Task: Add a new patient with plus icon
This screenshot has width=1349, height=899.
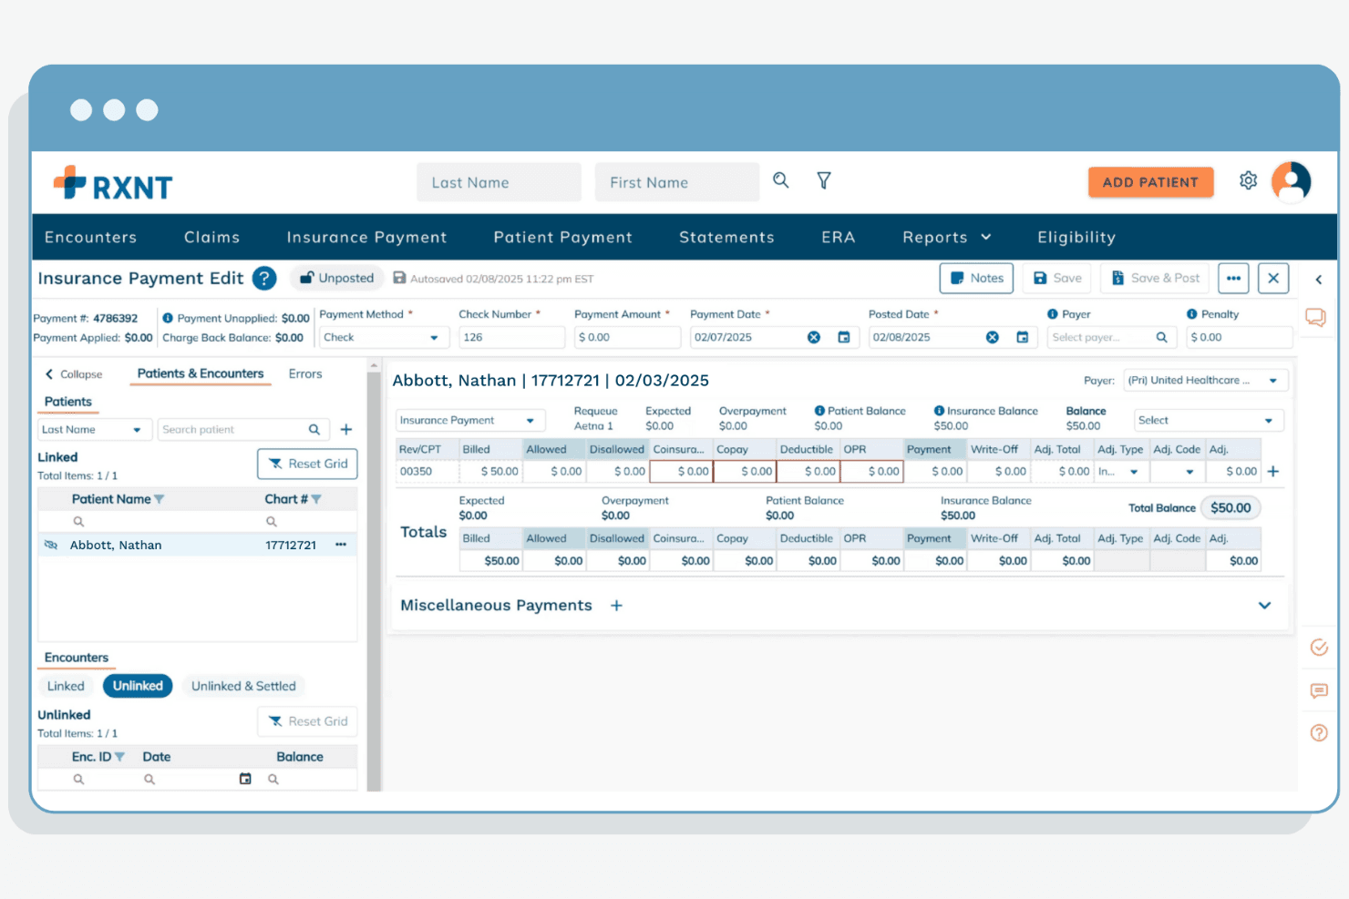Action: (346, 430)
